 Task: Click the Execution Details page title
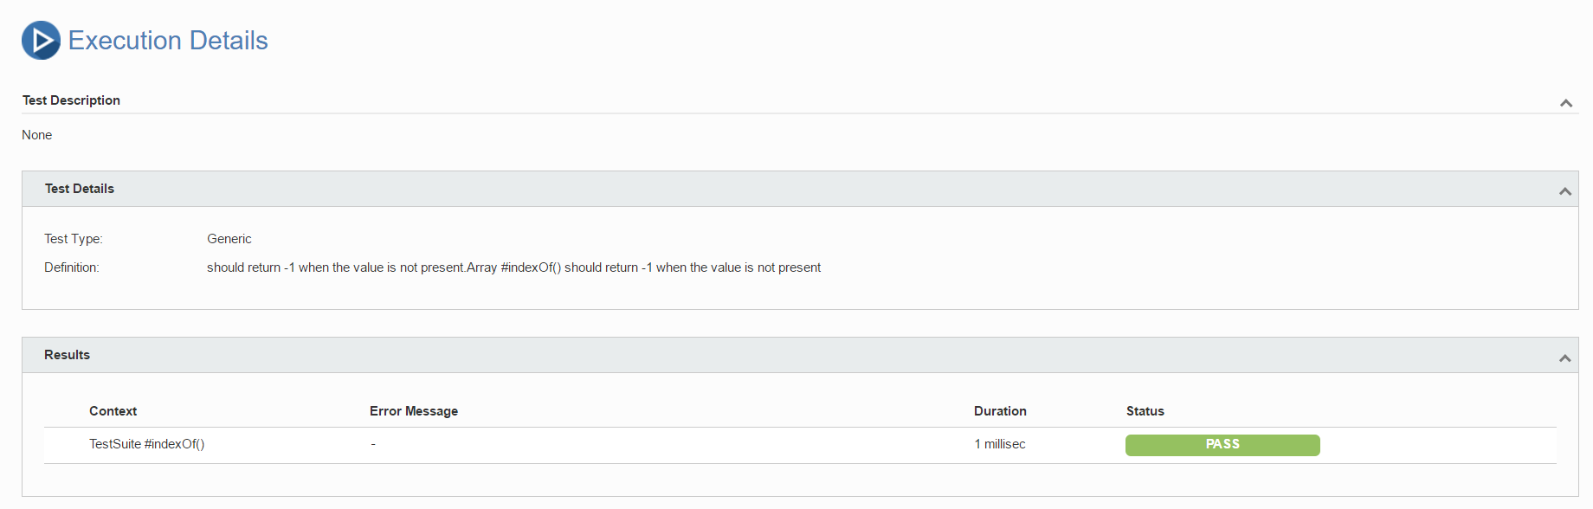[168, 41]
